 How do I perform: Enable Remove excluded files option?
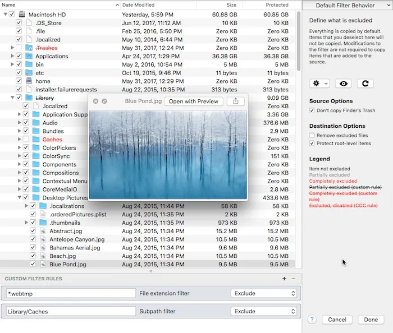[312, 135]
